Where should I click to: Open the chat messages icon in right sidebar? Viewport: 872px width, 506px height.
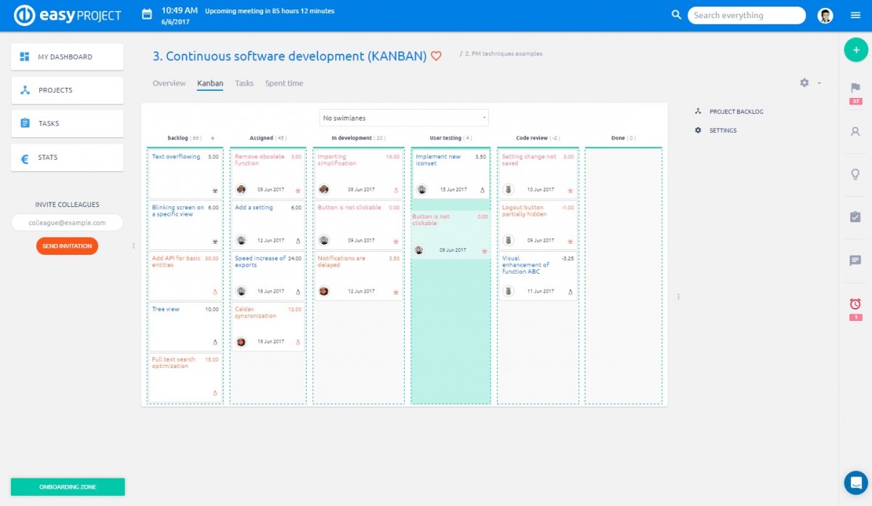[x=856, y=261]
